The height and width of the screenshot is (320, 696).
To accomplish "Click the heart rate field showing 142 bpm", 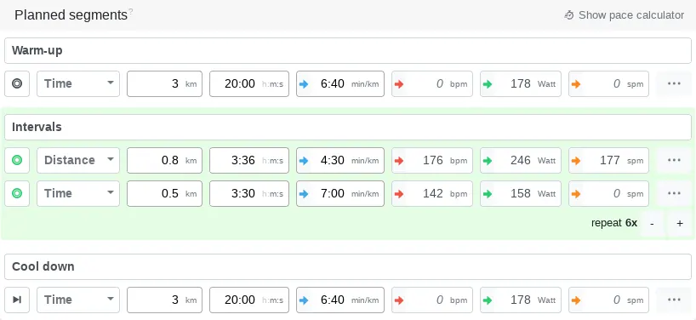I will pos(432,193).
